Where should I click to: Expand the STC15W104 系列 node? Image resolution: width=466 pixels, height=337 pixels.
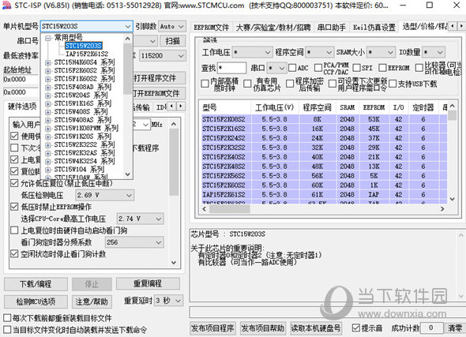pyautogui.click(x=48, y=170)
